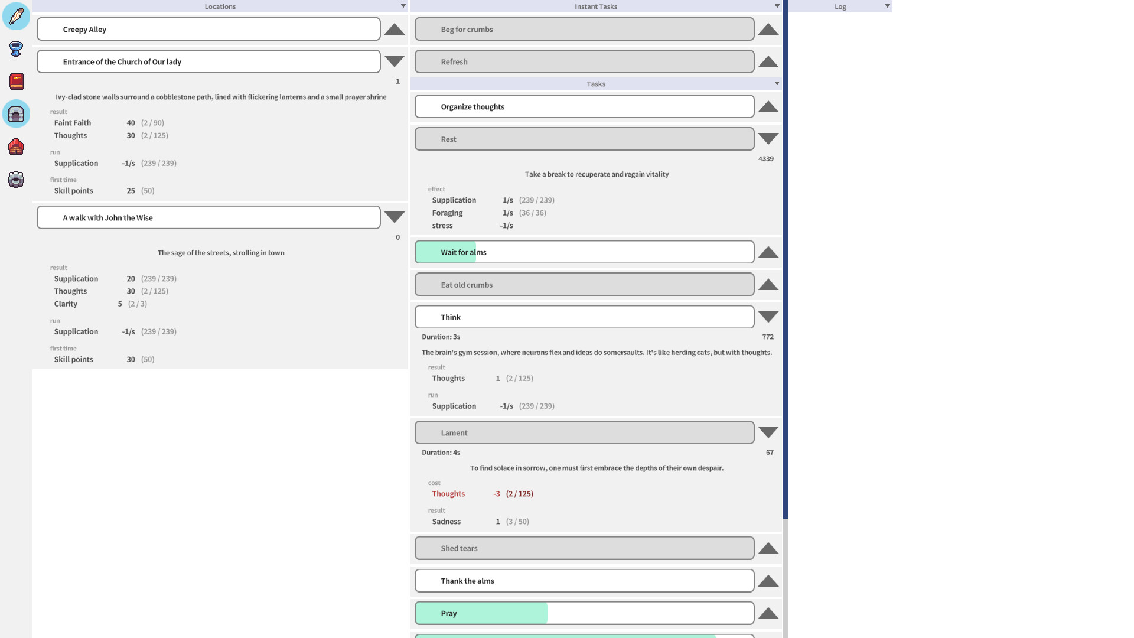The image size is (1134, 638).
Task: Click the Thank the alms task
Action: pos(584,580)
